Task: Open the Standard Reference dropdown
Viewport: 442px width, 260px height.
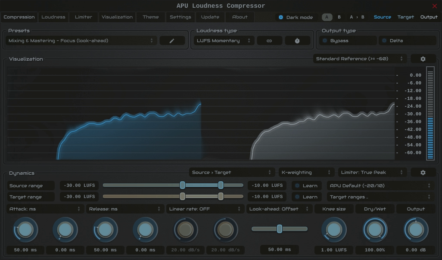Action: pyautogui.click(x=360, y=59)
